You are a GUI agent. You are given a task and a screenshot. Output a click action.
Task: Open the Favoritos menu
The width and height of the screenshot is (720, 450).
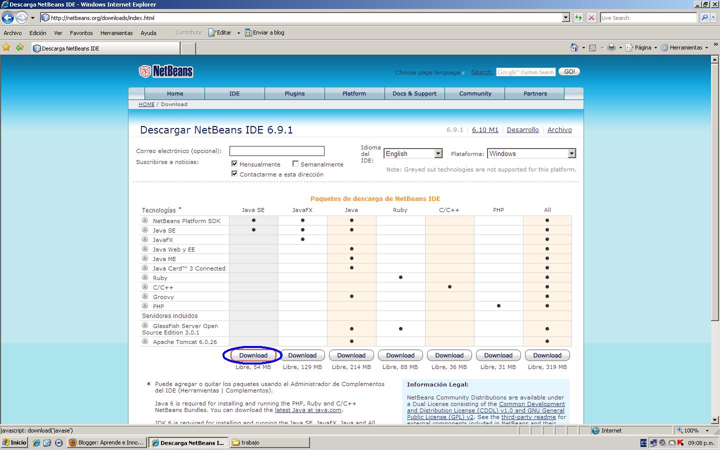pyautogui.click(x=81, y=33)
